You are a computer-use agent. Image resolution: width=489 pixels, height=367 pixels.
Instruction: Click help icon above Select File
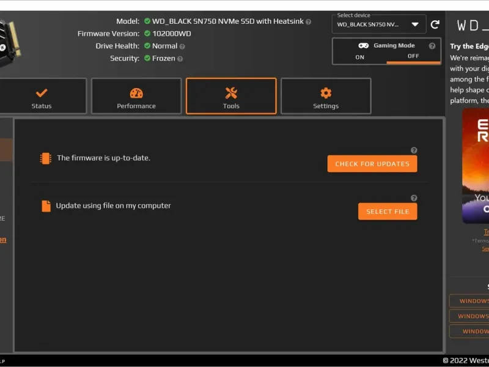[414, 198]
